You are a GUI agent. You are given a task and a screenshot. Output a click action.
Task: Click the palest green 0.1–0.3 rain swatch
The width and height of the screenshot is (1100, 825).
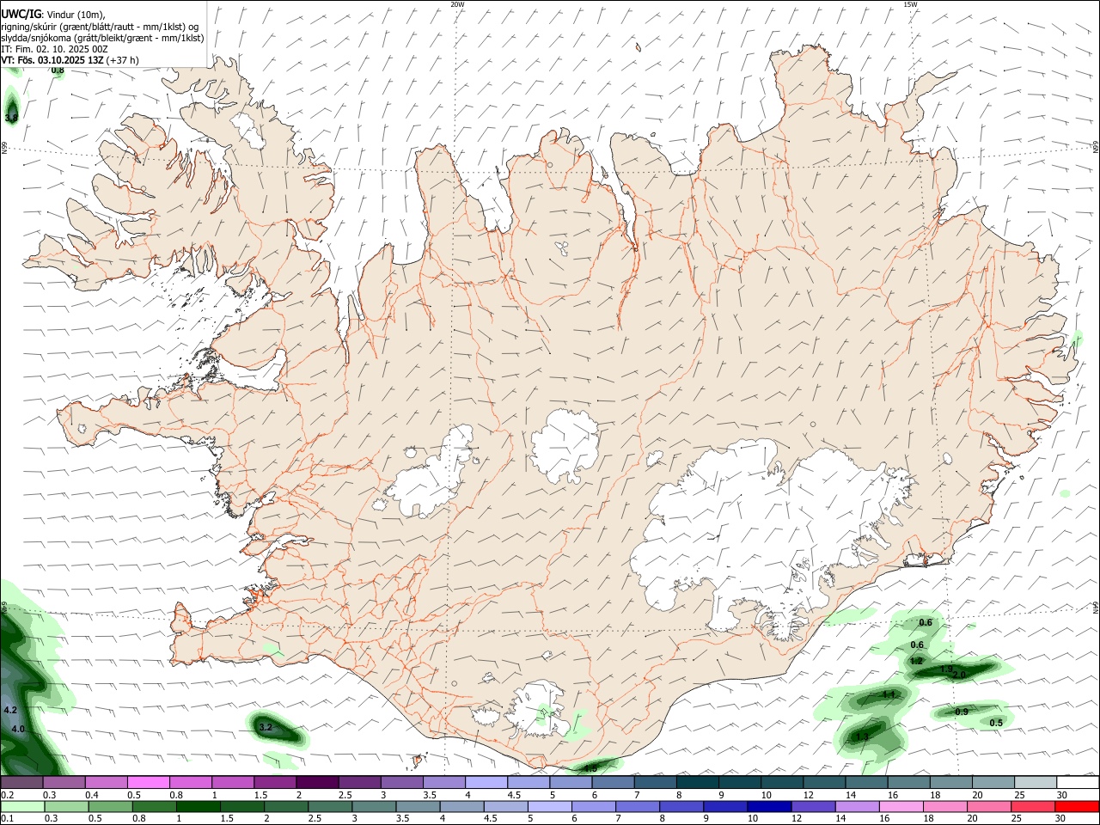(22, 807)
